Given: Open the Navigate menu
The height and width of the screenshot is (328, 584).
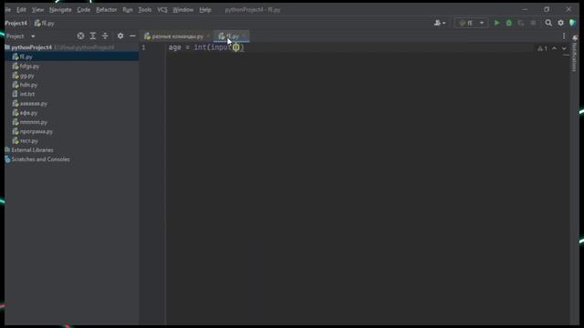Looking at the screenshot, I should pos(60,10).
